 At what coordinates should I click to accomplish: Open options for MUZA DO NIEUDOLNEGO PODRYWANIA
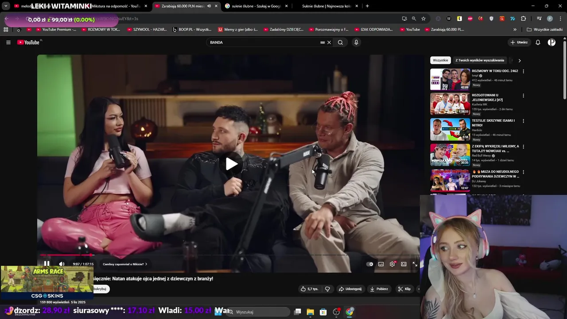click(x=523, y=172)
